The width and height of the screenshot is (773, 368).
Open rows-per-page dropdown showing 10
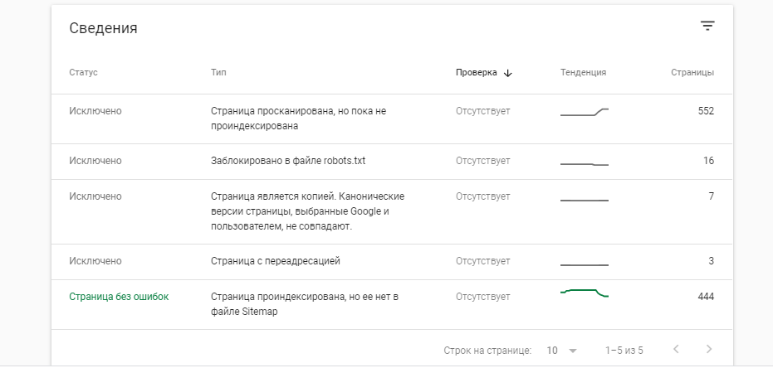tap(561, 351)
